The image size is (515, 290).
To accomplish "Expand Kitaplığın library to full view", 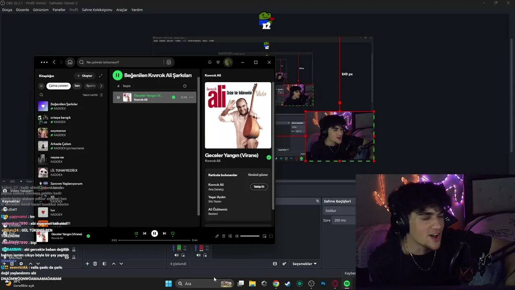I will coord(101,76).
